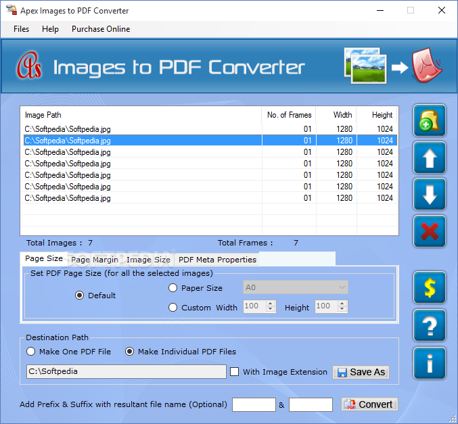Minimize the Apex converter window
Image resolution: width=458 pixels, height=424 pixels.
click(380, 11)
